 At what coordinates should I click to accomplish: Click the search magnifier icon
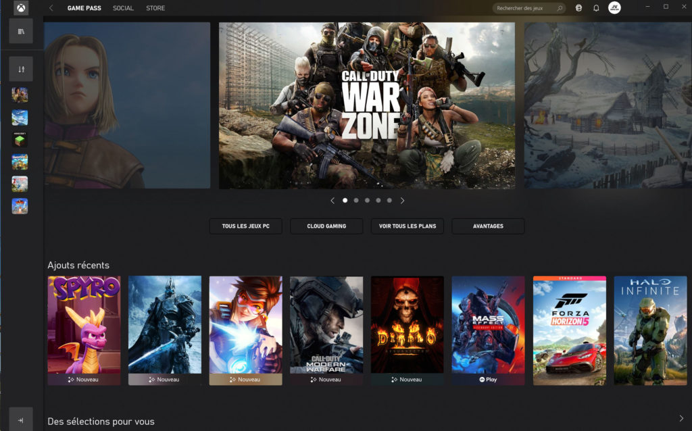pos(560,8)
